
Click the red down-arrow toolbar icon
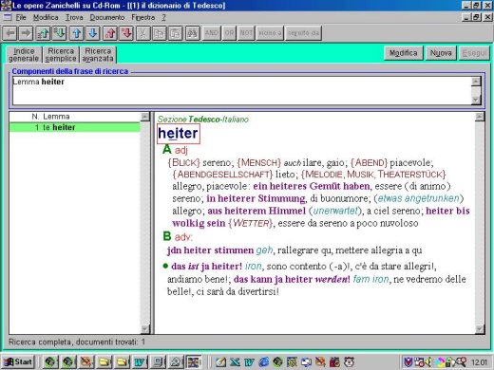click(x=126, y=33)
